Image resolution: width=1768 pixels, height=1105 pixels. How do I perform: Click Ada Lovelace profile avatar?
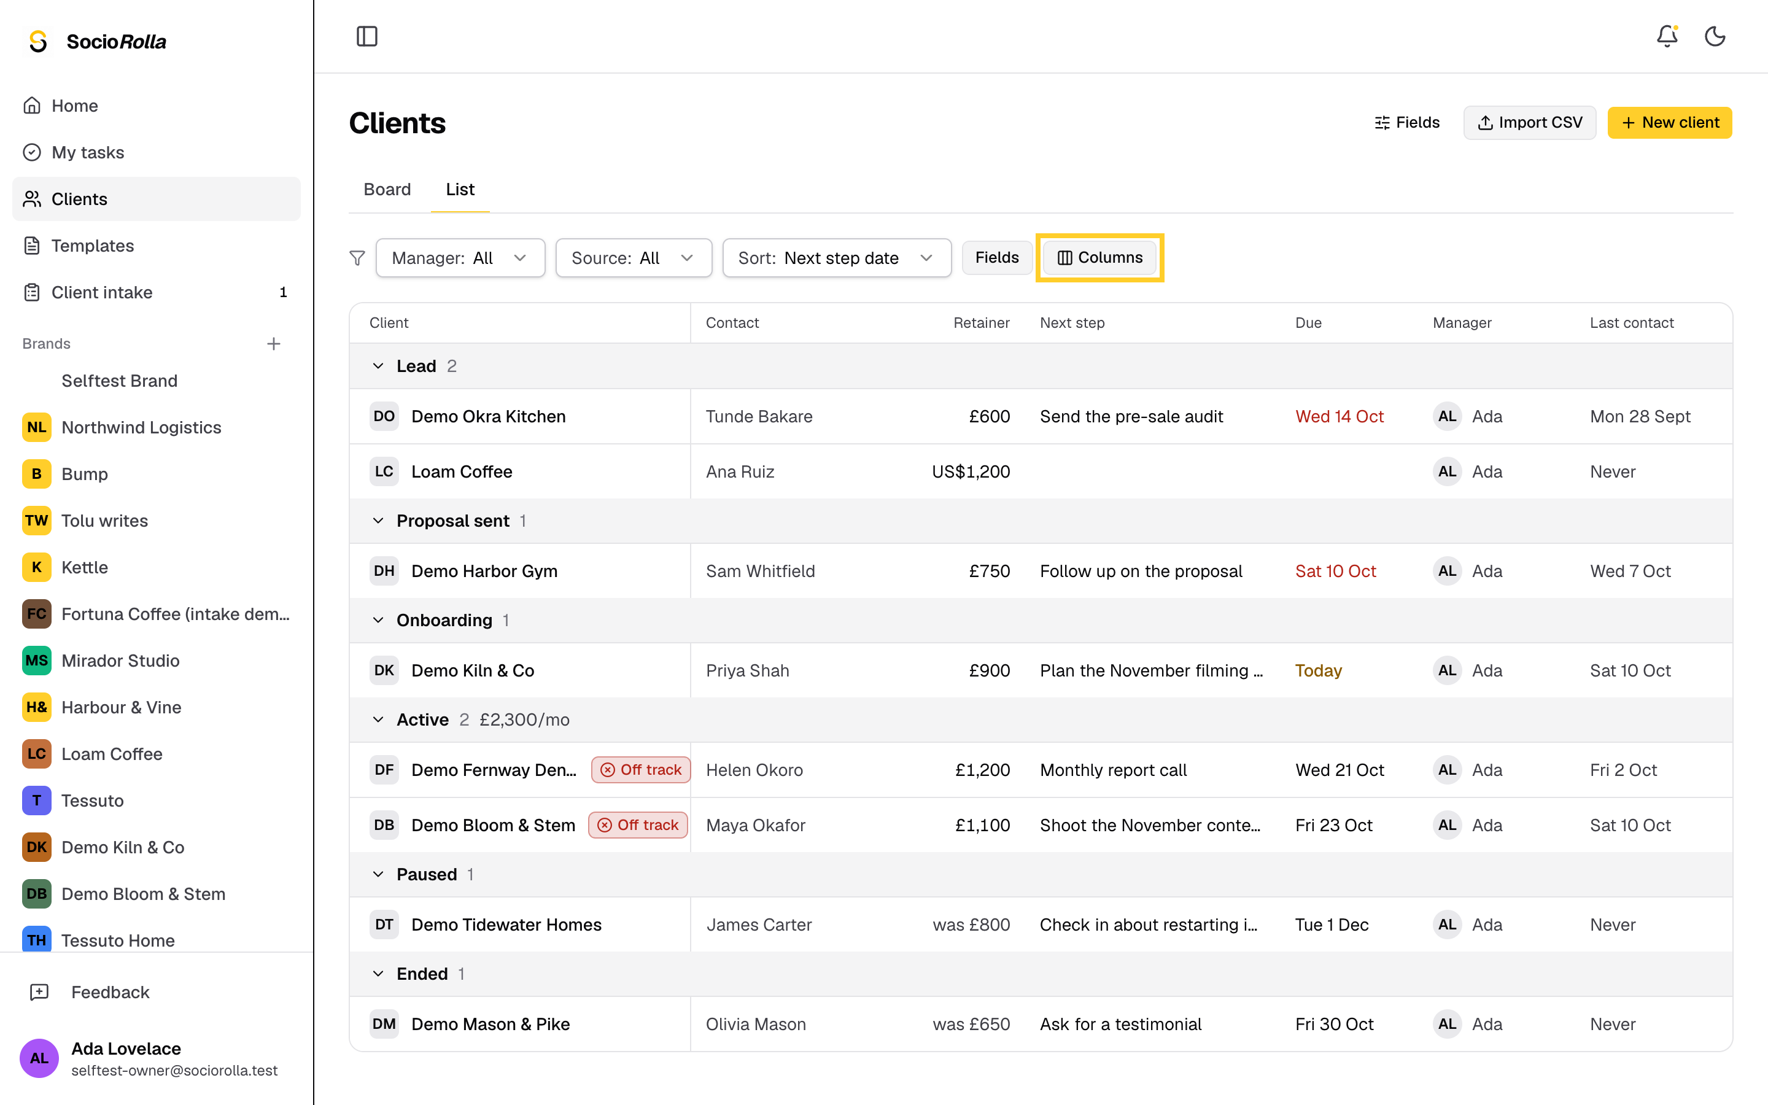click(39, 1058)
